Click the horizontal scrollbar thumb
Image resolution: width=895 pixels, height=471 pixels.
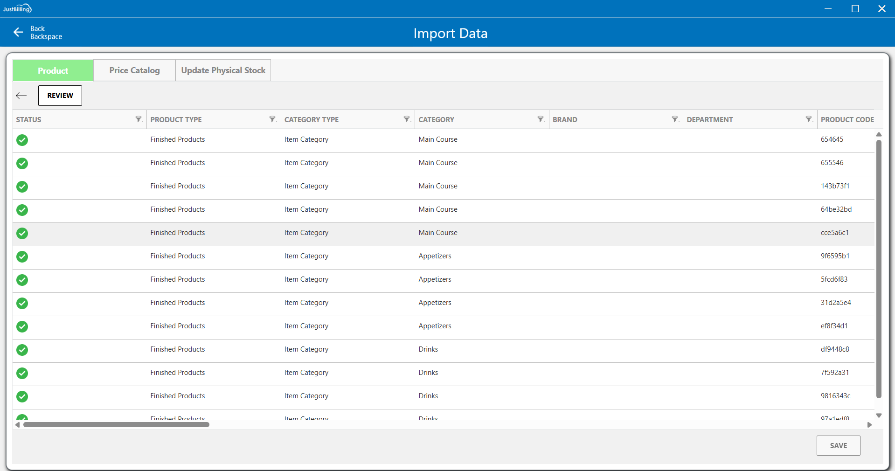(x=116, y=425)
